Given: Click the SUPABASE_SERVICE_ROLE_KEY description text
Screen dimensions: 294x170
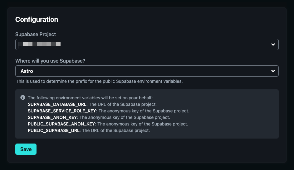Looking at the screenshot, I should pyautogui.click(x=144, y=111).
